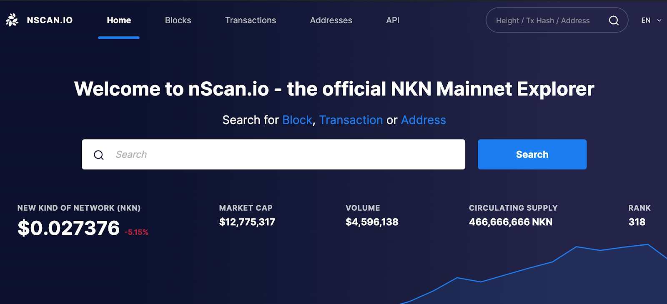Click the 466,666,666 NKN circulating supply
The image size is (667, 304).
511,222
